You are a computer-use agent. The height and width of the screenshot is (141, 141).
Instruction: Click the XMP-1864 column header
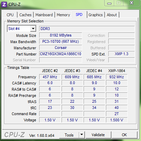tap(117, 71)
